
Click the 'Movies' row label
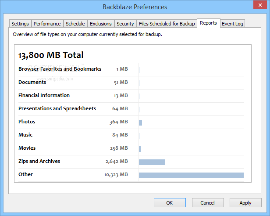click(x=27, y=148)
